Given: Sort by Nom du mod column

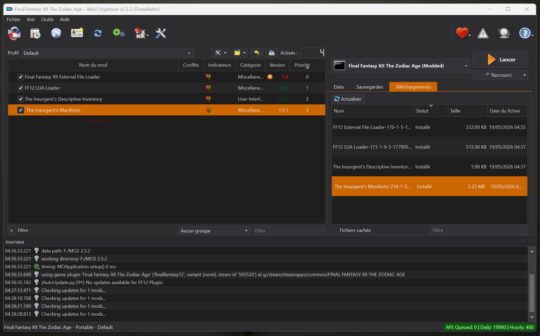Looking at the screenshot, I should click(x=93, y=65).
